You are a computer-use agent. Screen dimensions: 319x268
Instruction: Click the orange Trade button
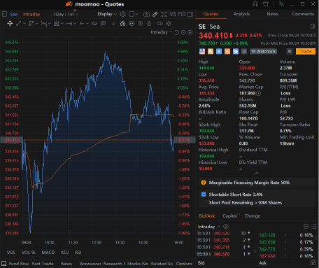(306, 51)
